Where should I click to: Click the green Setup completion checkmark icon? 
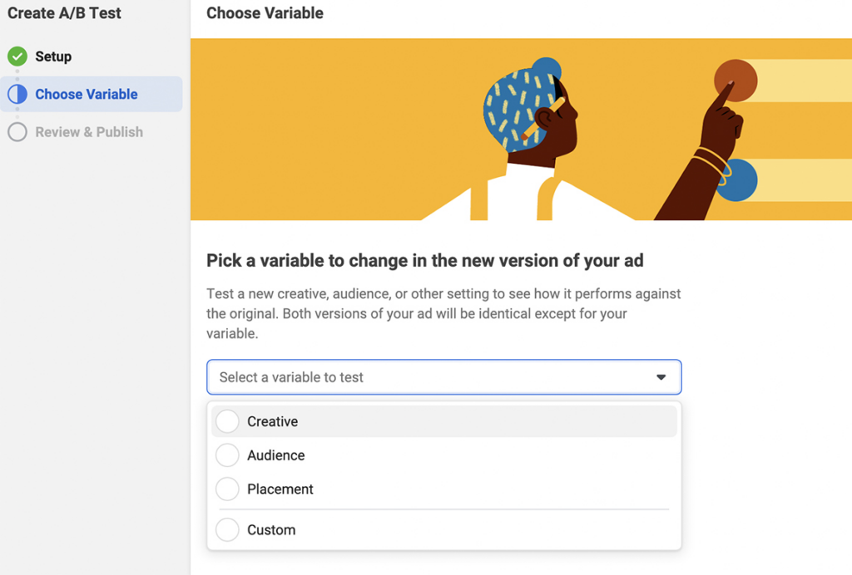[18, 57]
